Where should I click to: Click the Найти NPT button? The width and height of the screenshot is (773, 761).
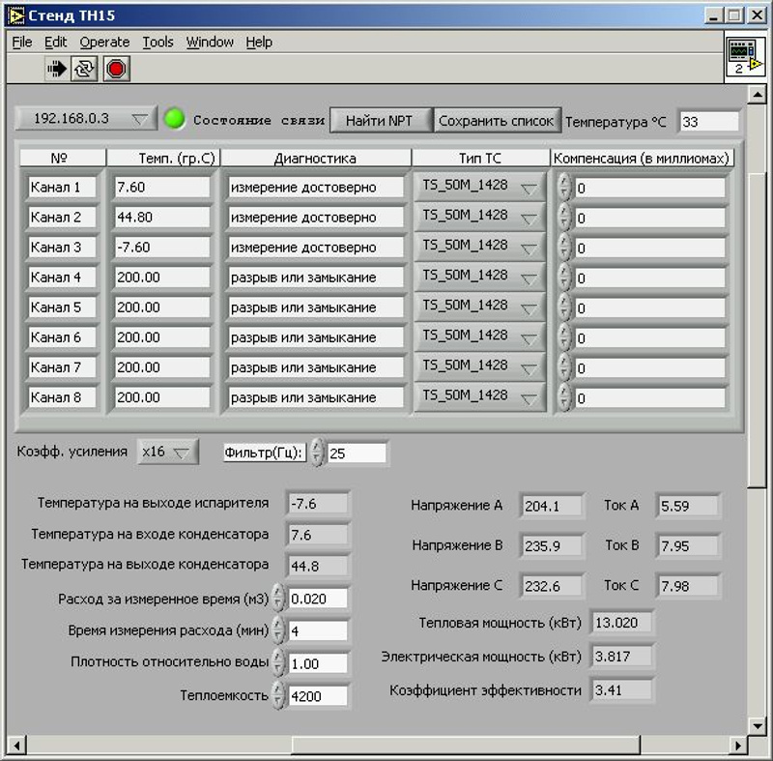[x=380, y=120]
